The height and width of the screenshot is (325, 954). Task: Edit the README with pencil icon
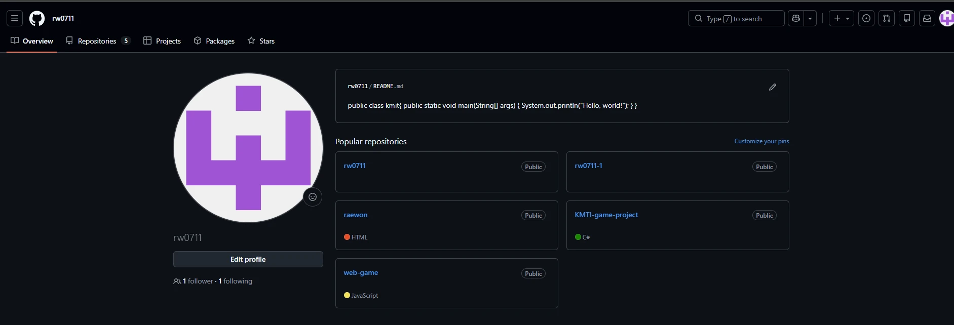pyautogui.click(x=773, y=87)
